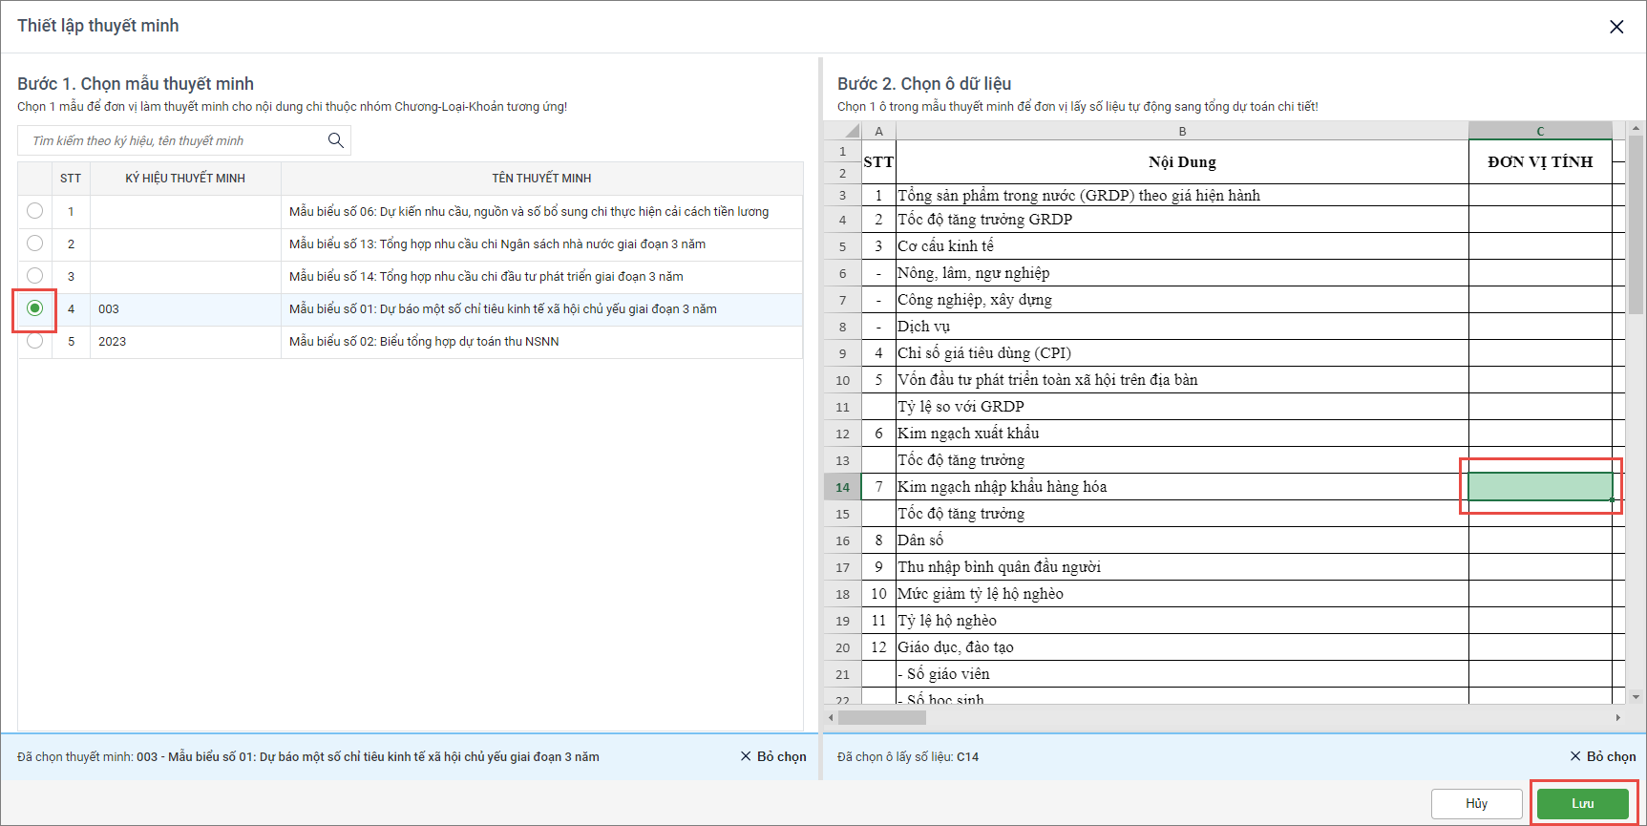Choose radio for Mẫu biểu số 14
Viewport: 1647px width, 826px height.
35,276
